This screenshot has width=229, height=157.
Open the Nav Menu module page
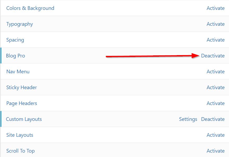point(18,71)
